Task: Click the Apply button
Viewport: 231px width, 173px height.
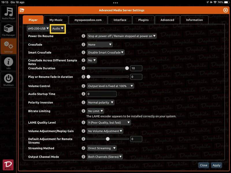Action: click(216, 165)
